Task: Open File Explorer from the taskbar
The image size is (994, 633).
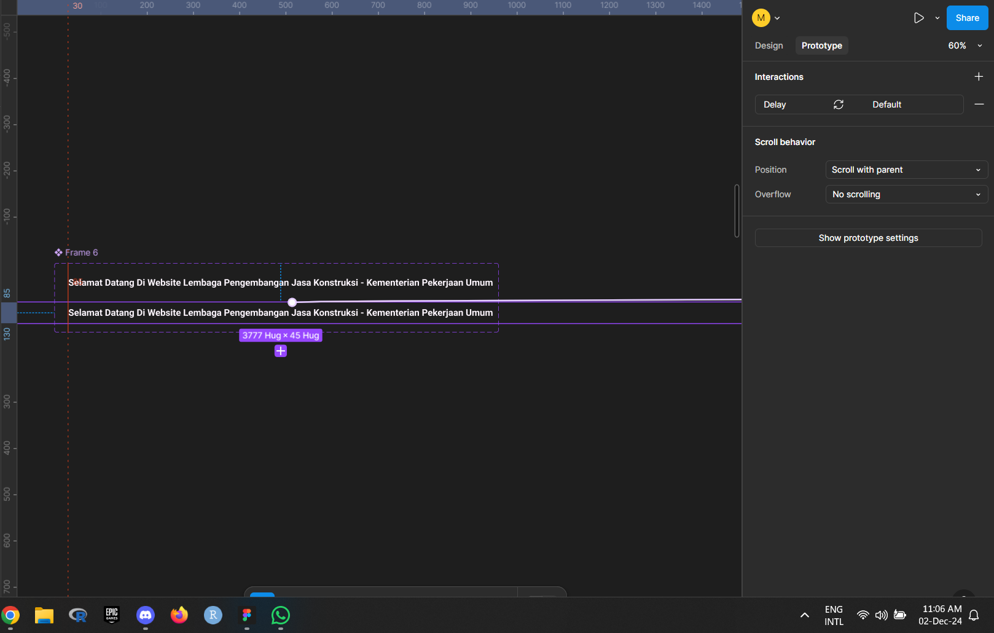Action: point(44,615)
